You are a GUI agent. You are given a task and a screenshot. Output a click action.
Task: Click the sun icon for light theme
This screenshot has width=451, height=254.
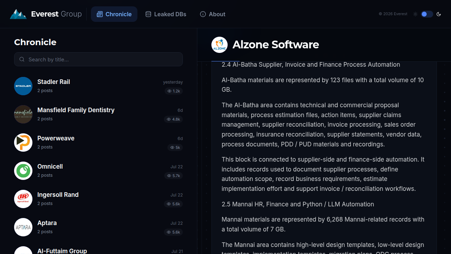pos(415,14)
